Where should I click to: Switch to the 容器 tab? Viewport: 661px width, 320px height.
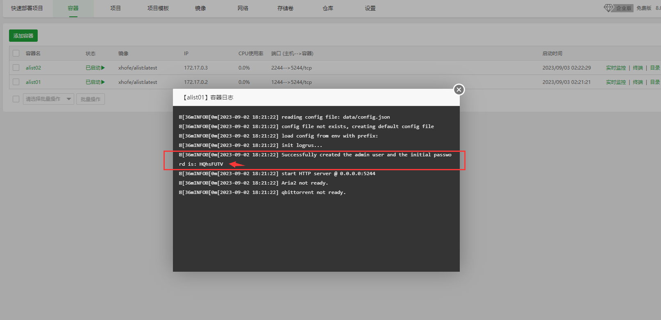coord(73,8)
